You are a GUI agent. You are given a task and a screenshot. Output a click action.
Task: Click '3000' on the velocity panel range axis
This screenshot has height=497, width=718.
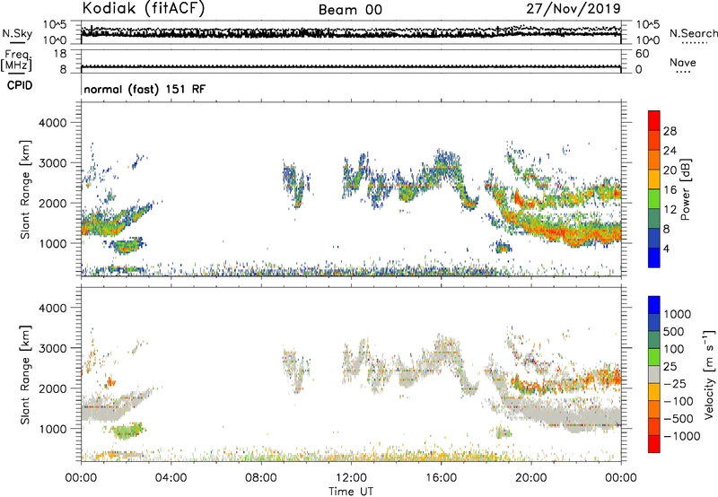[52, 348]
